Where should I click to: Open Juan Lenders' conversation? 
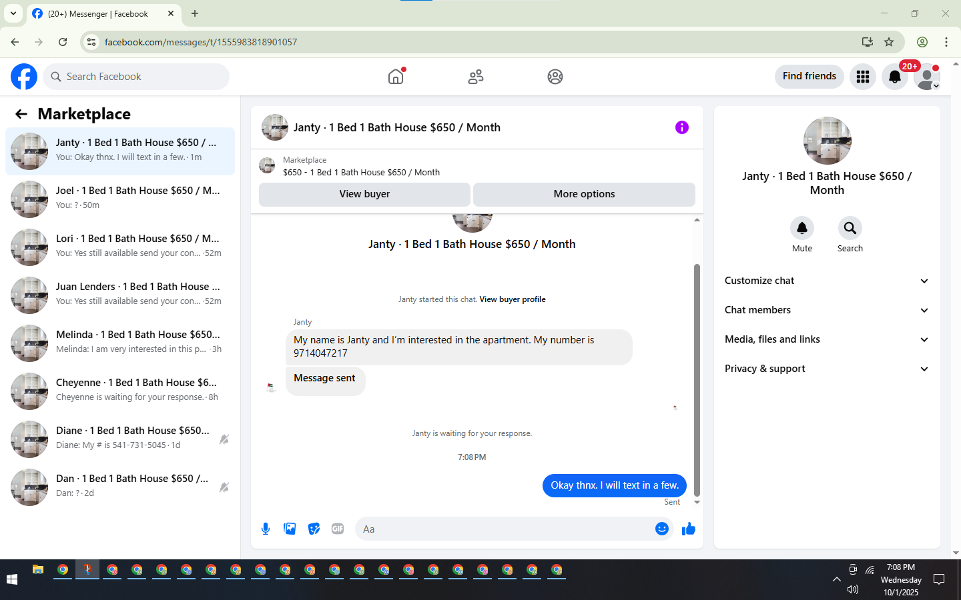pos(120,295)
